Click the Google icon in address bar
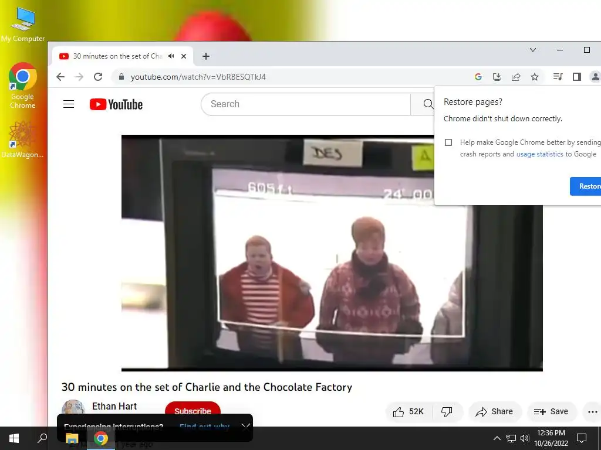 pyautogui.click(x=478, y=77)
